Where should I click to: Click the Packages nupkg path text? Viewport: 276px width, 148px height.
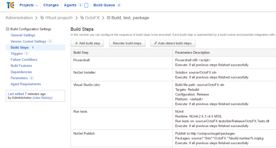coord(219,138)
